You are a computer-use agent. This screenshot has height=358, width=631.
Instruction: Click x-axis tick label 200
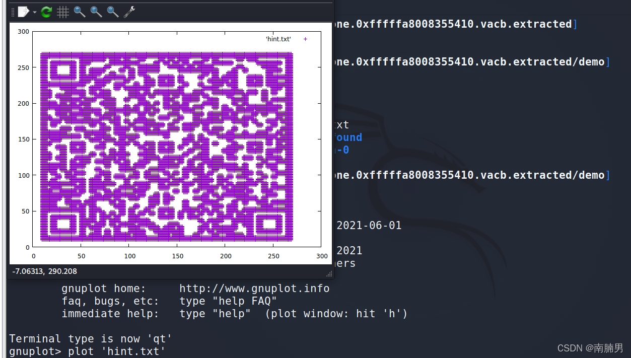(x=226, y=256)
